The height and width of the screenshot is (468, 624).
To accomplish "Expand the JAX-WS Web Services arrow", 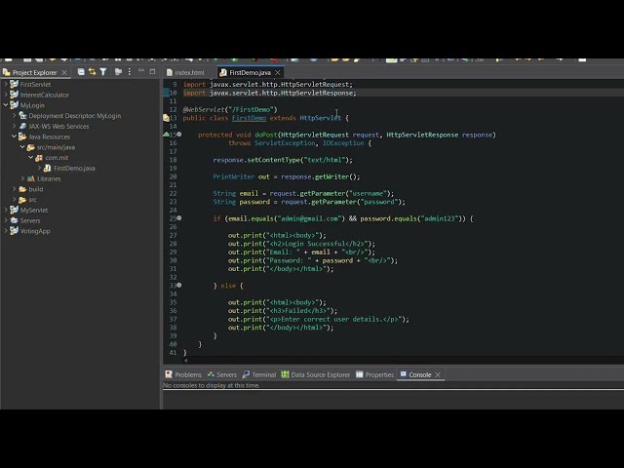I will pos(15,126).
